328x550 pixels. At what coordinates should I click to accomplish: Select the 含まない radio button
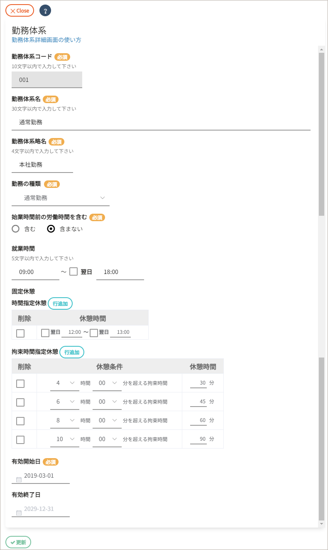[x=51, y=229]
